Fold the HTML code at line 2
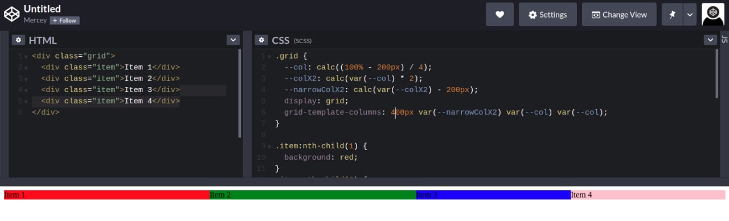The image size is (729, 221). click(26, 68)
